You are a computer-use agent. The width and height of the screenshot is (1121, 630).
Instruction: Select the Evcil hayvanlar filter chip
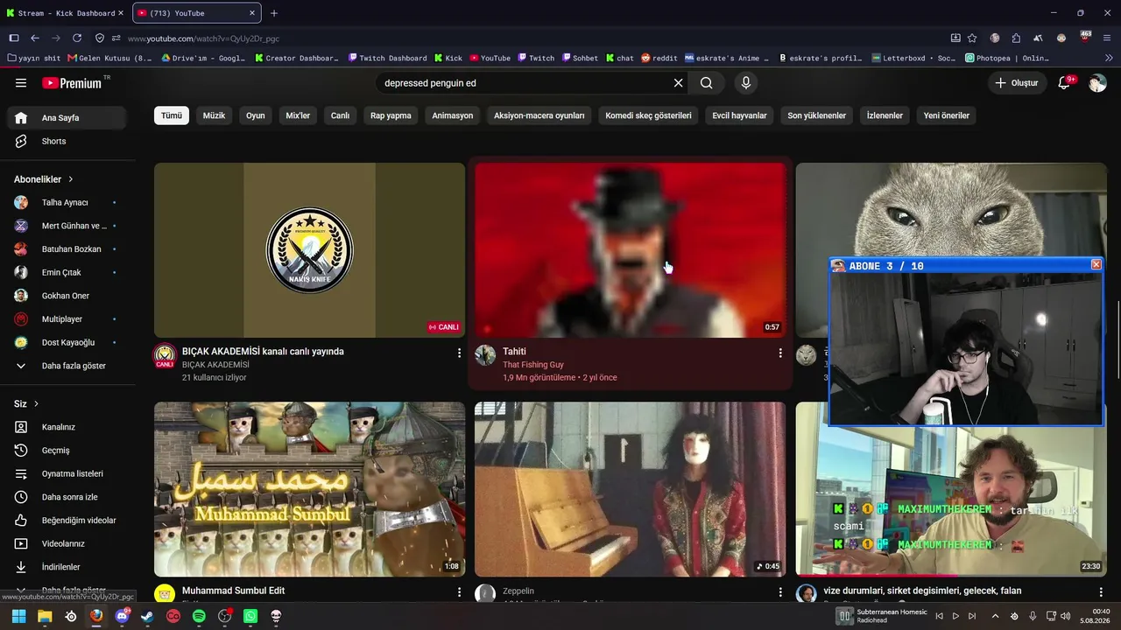[x=739, y=115]
